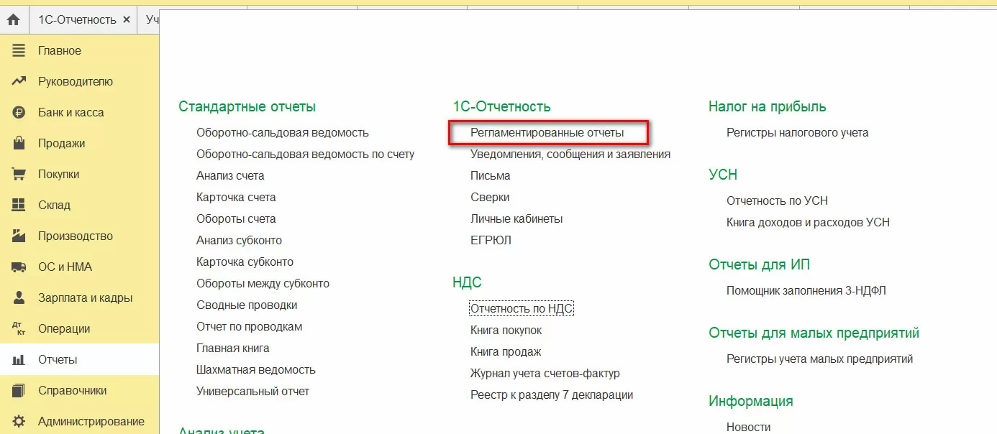
Task: Click the Зарплата и кадры person icon
Action: click(x=19, y=298)
